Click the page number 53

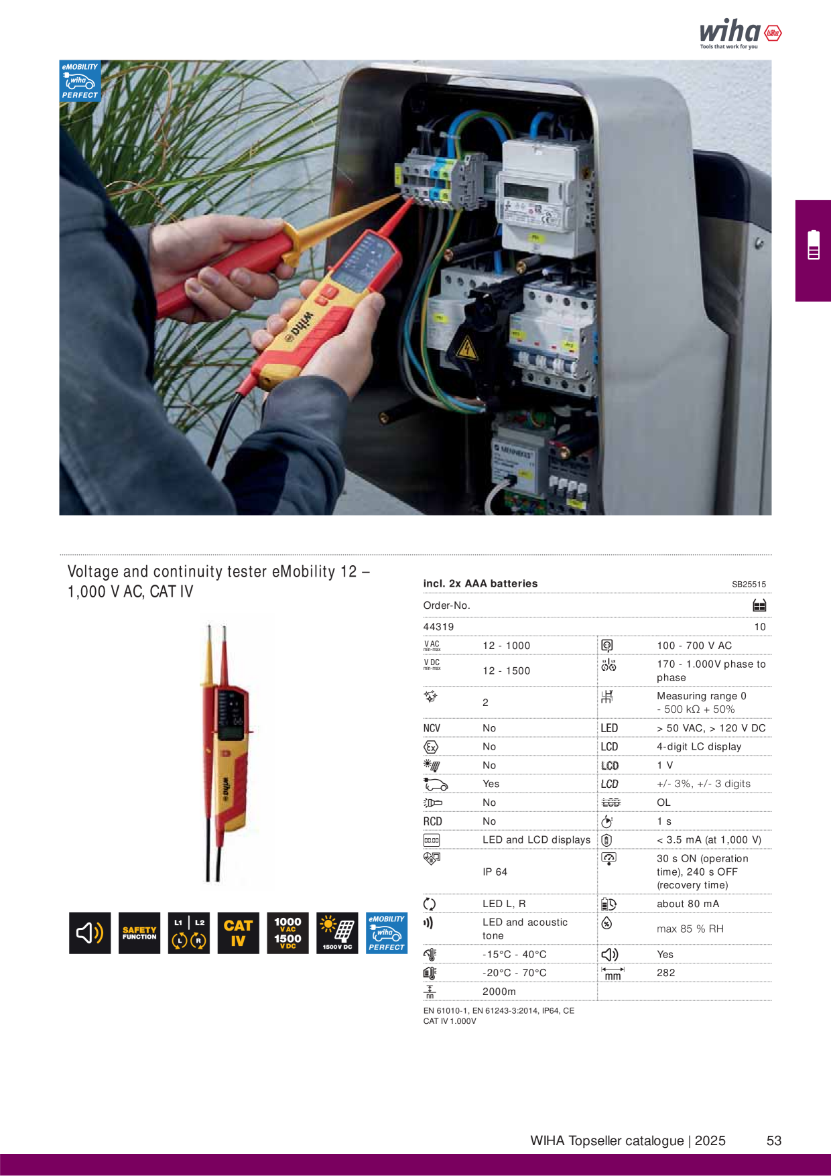pyautogui.click(x=774, y=1140)
